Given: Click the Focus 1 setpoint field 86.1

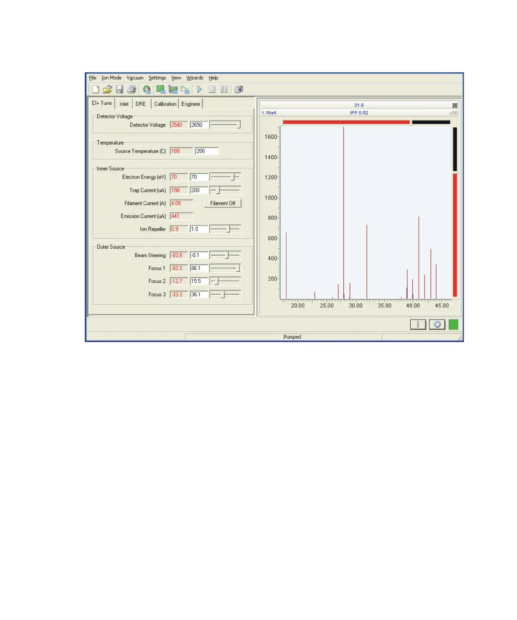Looking at the screenshot, I should (199, 268).
